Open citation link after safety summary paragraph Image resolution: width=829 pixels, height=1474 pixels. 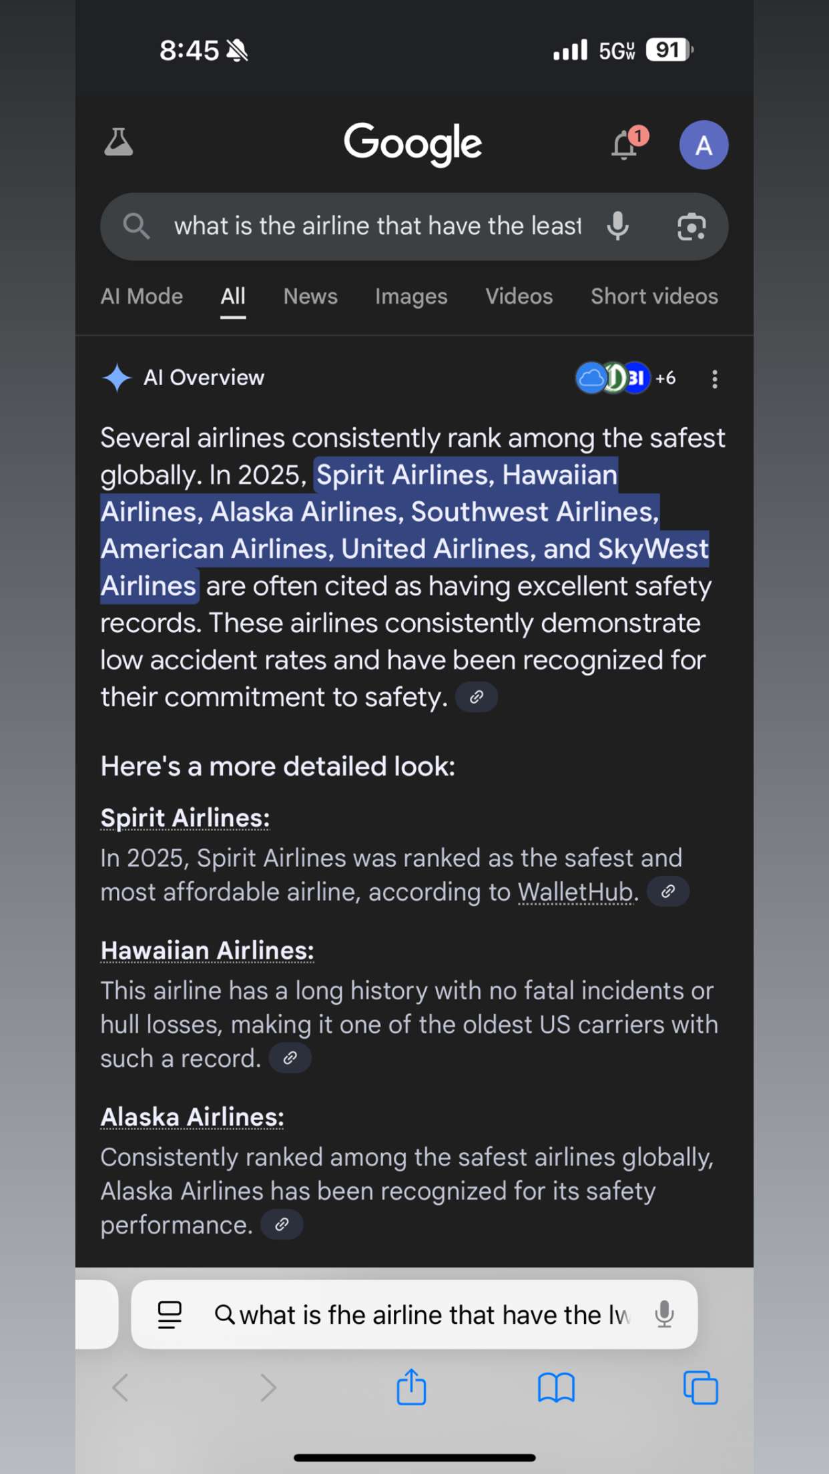click(476, 697)
